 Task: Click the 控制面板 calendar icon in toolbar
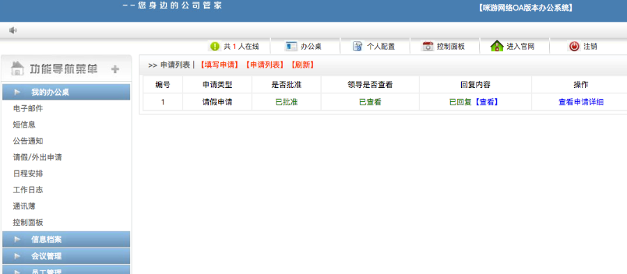point(428,47)
